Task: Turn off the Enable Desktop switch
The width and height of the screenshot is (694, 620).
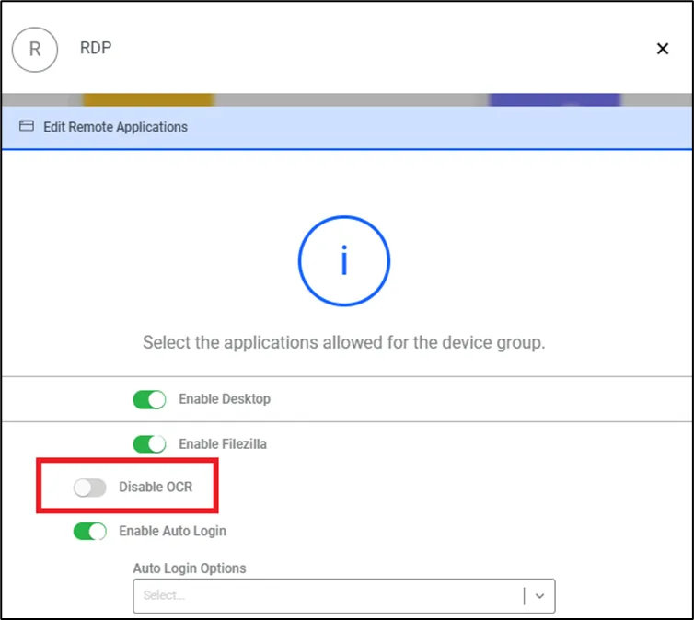Action: click(x=149, y=399)
